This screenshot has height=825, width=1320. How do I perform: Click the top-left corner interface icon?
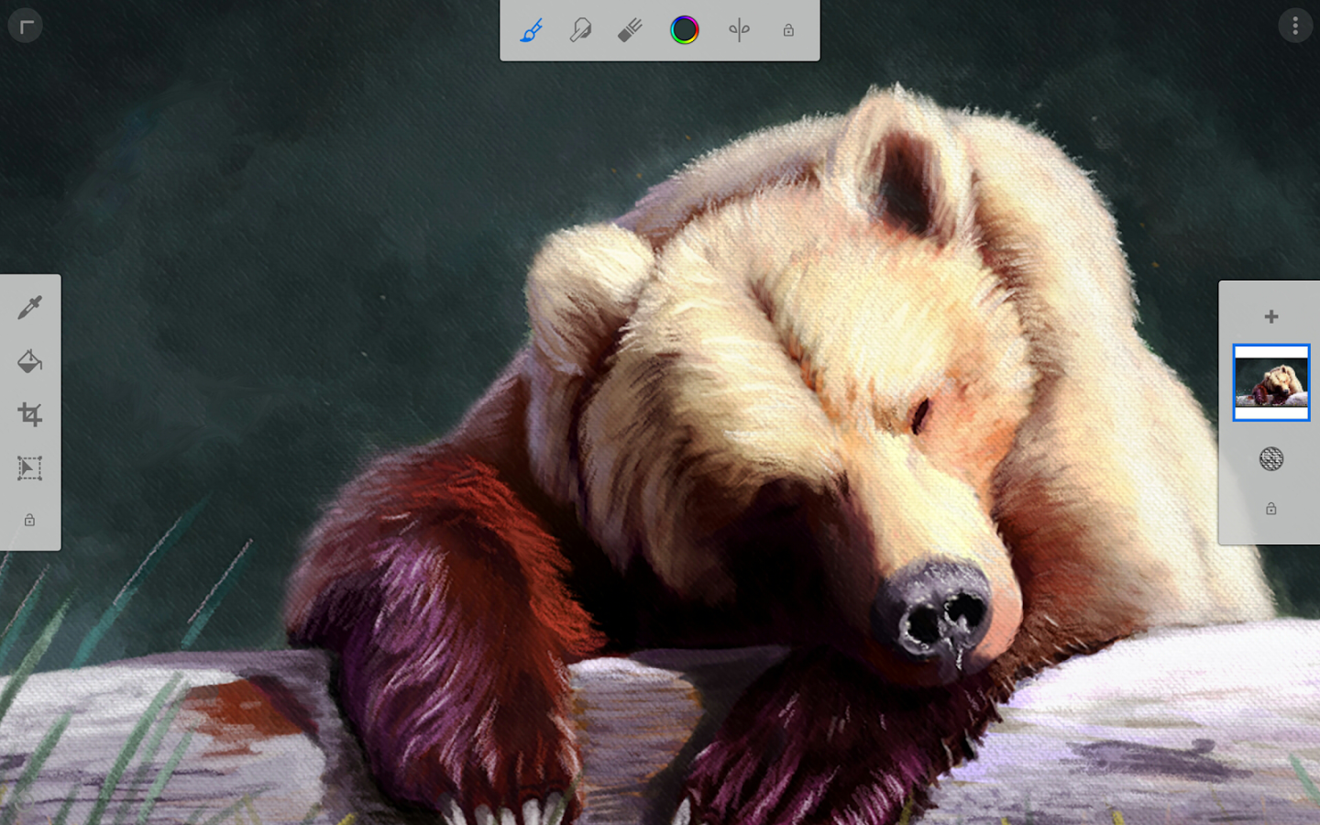pos(26,26)
